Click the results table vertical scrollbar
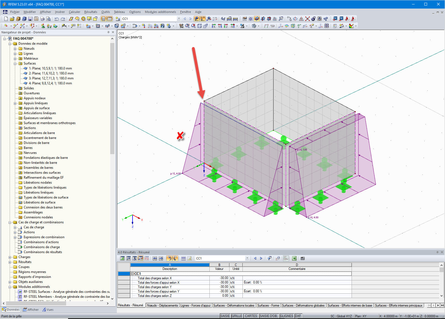Image resolution: width=445 pixels, height=319 pixels. 441,270
